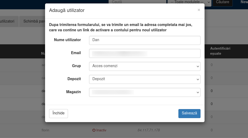Click the Adaugă utilizator dialog title

(67, 10)
